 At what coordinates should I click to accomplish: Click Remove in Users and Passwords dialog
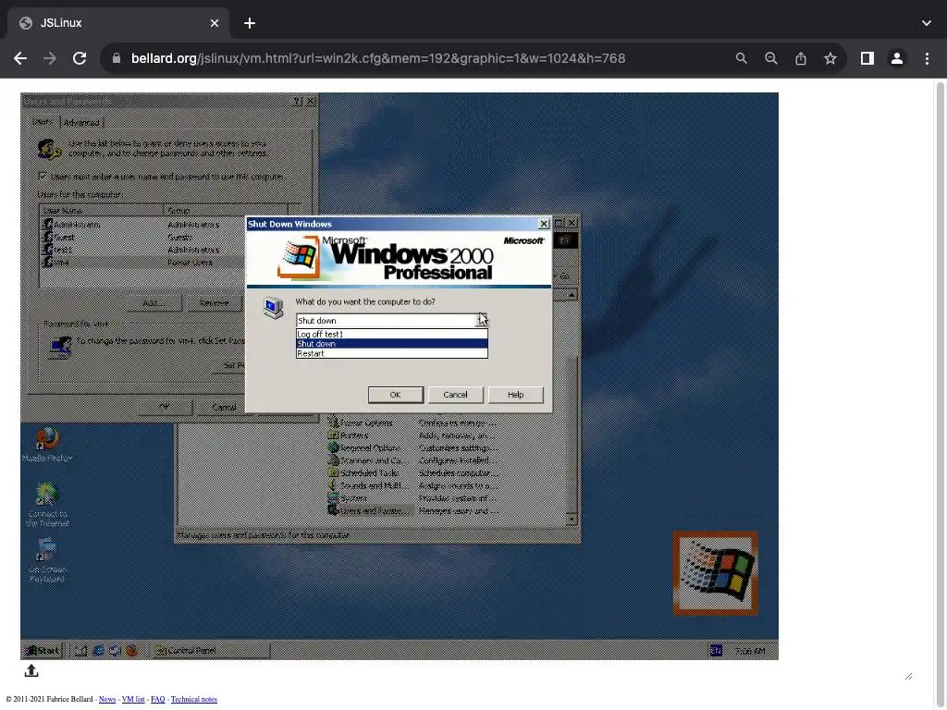(x=214, y=302)
